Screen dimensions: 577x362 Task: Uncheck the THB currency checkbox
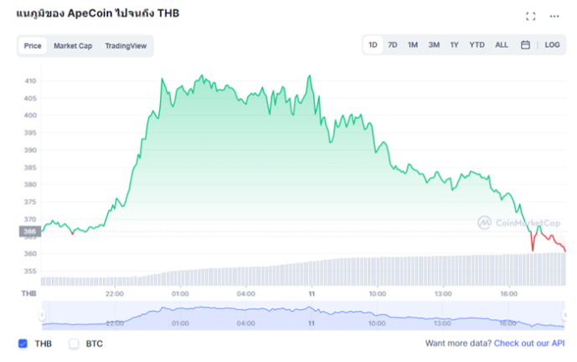[23, 344]
